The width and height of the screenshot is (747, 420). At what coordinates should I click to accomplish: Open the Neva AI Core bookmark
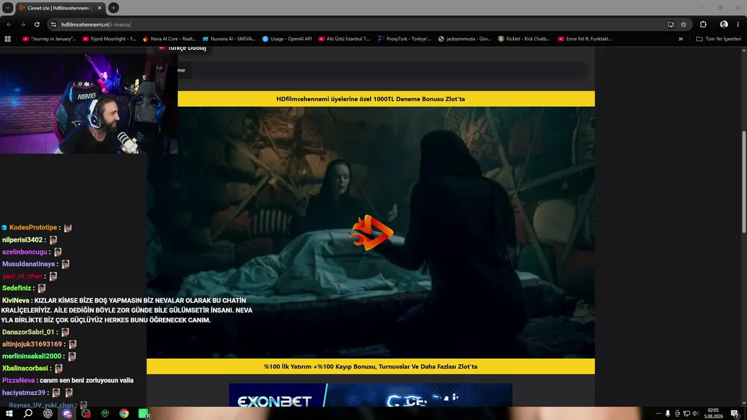click(169, 39)
